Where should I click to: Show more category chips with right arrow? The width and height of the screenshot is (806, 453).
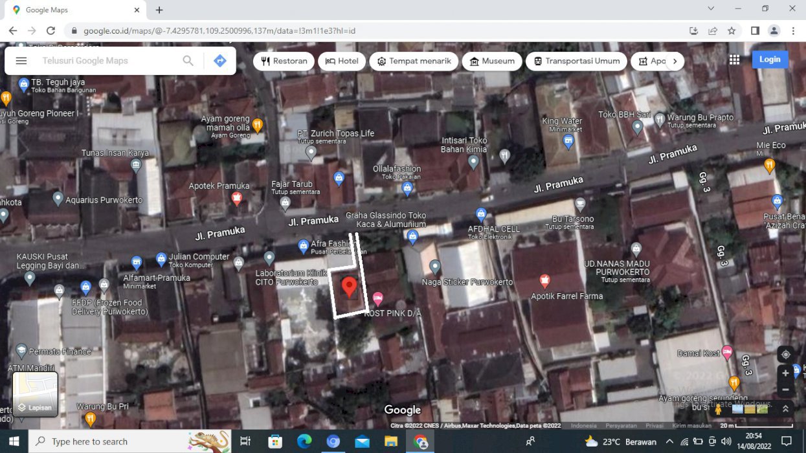click(x=675, y=61)
